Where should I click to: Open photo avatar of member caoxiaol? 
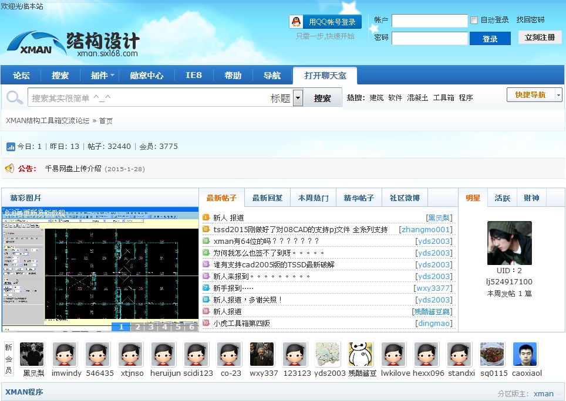click(524, 354)
